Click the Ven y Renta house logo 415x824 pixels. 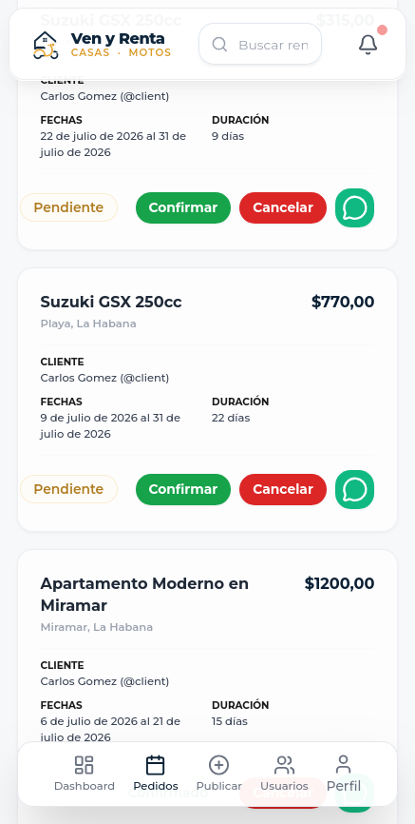(46, 45)
